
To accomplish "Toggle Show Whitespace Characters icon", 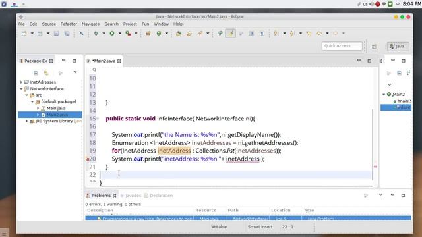I will click(x=262, y=34).
